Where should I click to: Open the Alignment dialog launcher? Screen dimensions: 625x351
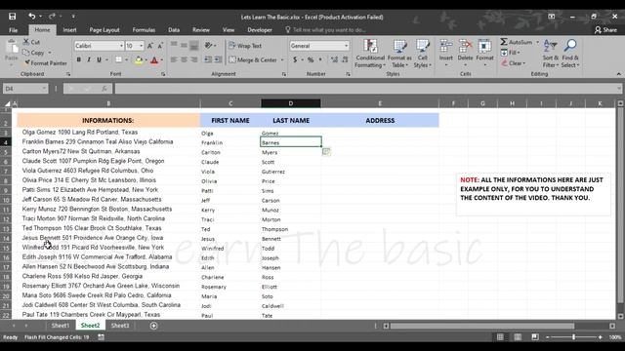coord(284,74)
